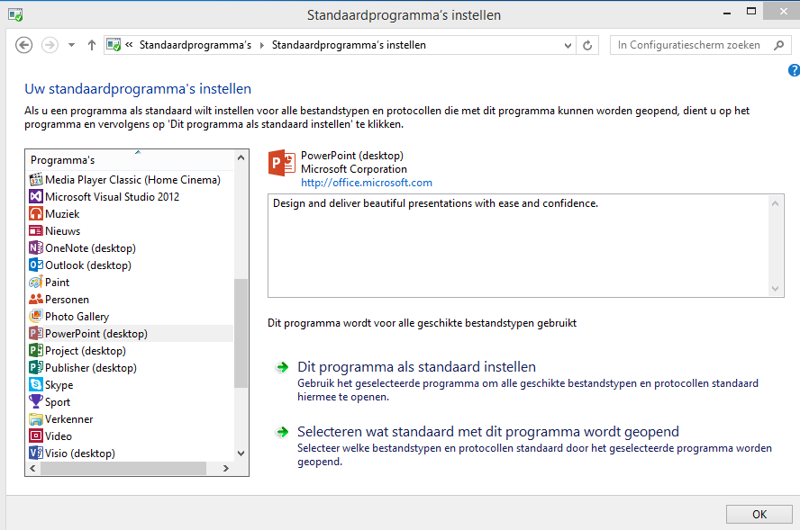The image size is (800, 530).
Task: Select 'Media Player Classic (Home Cinema)' text
Action: click(x=132, y=180)
